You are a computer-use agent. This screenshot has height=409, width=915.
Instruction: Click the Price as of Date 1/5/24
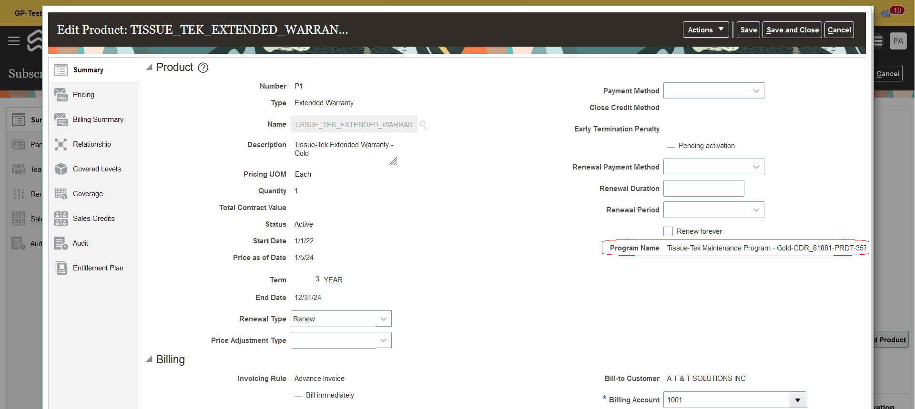click(x=304, y=258)
